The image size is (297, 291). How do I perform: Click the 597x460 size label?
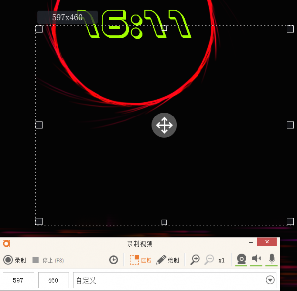pos(67,17)
